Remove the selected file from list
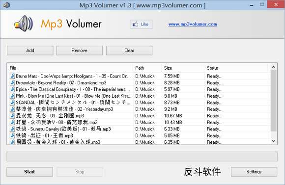 (80, 51)
